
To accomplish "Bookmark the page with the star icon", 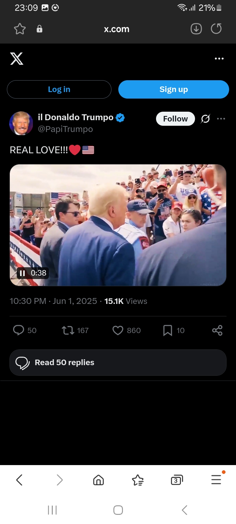I will tap(20, 29).
